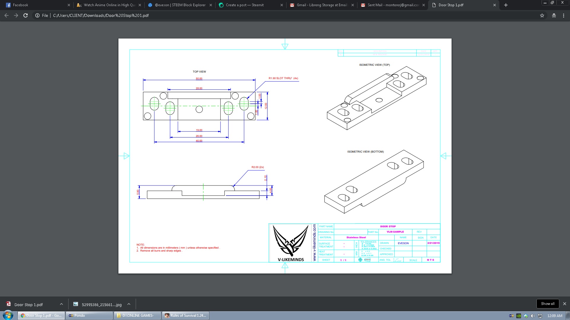Bookmark this page with star icon
Image resolution: width=570 pixels, height=320 pixels.
click(x=542, y=15)
